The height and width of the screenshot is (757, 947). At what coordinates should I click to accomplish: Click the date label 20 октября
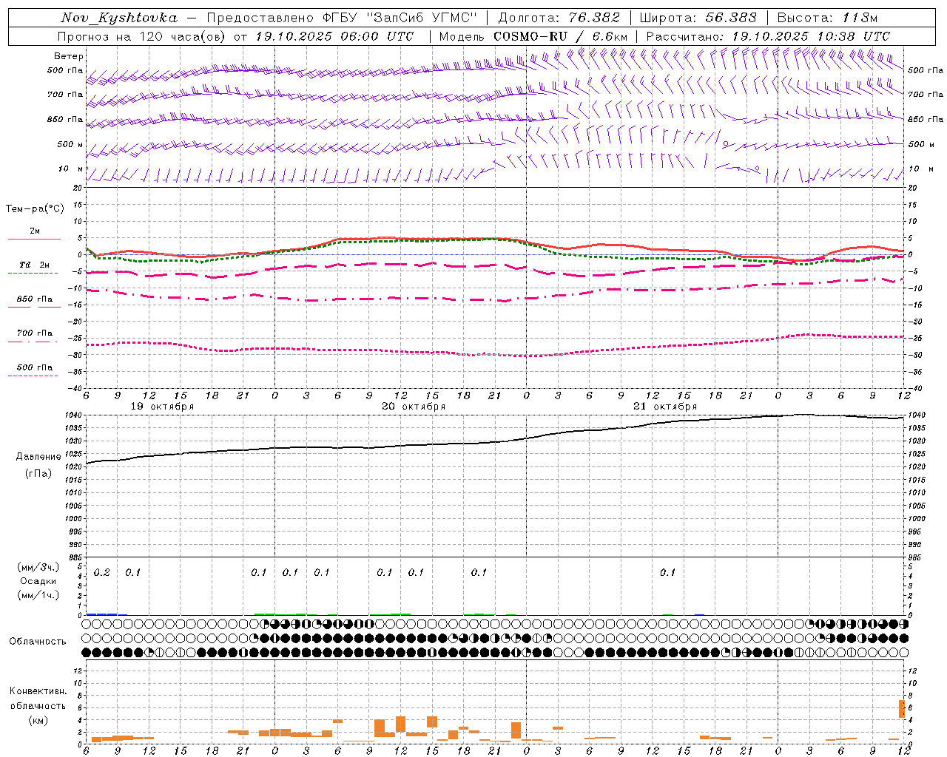[x=414, y=407]
